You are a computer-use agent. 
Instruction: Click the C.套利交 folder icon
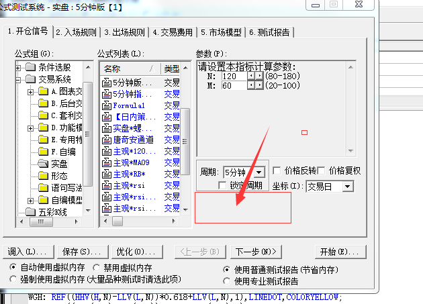point(43,115)
